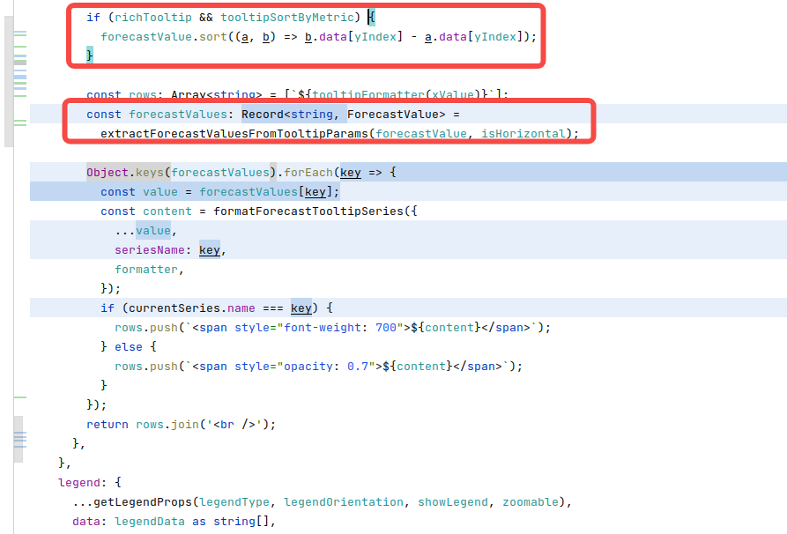This screenshot has width=787, height=534.
Task: Click the legendOrientation argument
Action: pyautogui.click(x=344, y=502)
